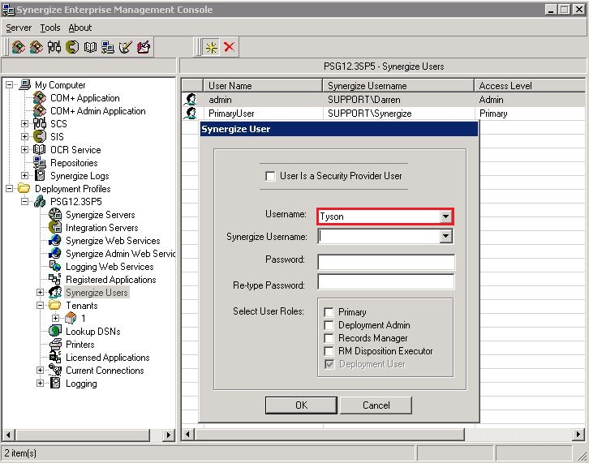Click right scroll arrow in tree panel
Viewport: 589px width, 463px height.
tap(169, 435)
